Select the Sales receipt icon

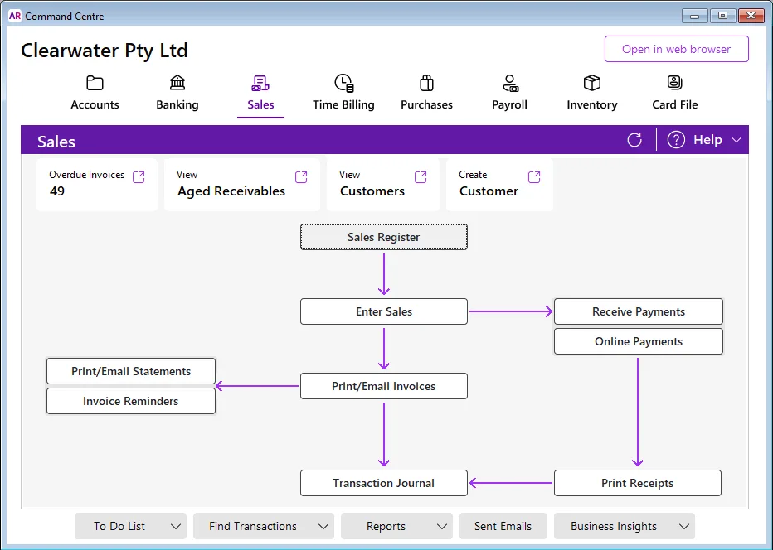pyautogui.click(x=260, y=83)
